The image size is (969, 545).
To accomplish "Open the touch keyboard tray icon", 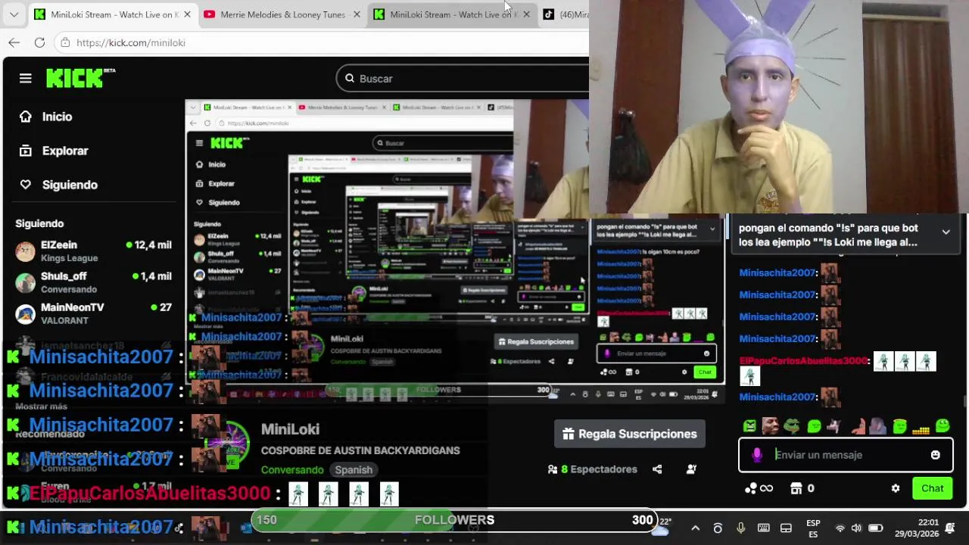I will pos(763,528).
